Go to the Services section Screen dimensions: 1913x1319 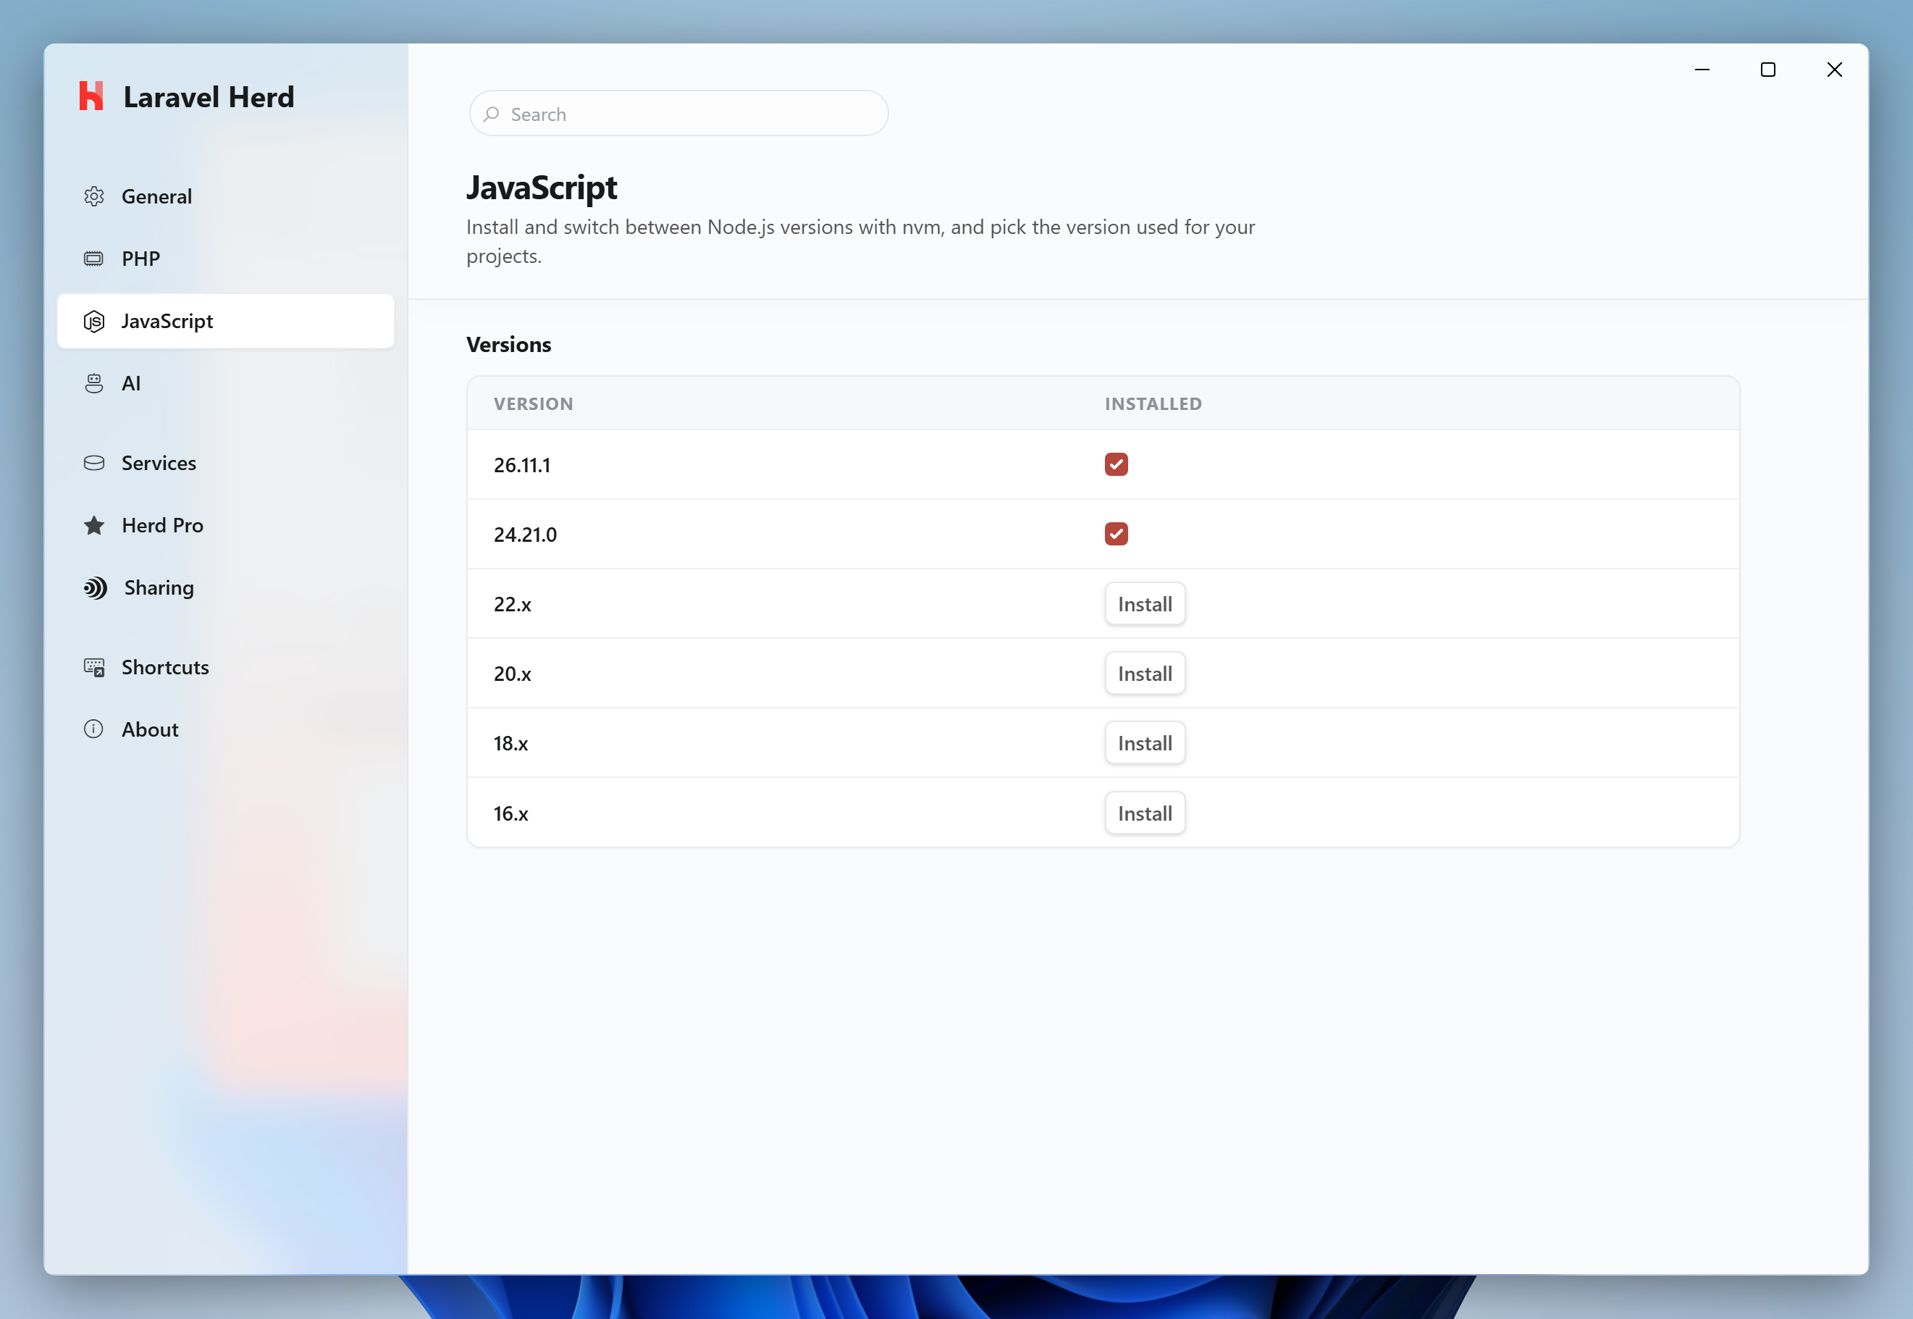pos(225,463)
